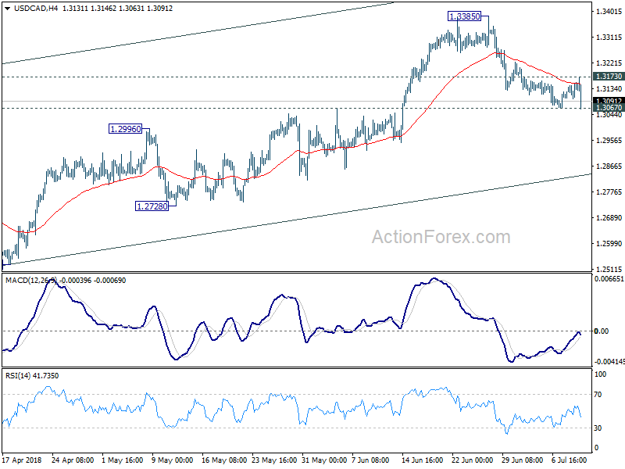Screen dimensions: 625x469
Task: Click the 1.31730 level marker on the price axis
Action: click(x=609, y=76)
